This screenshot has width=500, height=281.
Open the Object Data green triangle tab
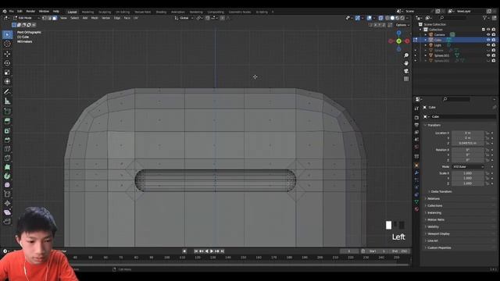point(416,201)
